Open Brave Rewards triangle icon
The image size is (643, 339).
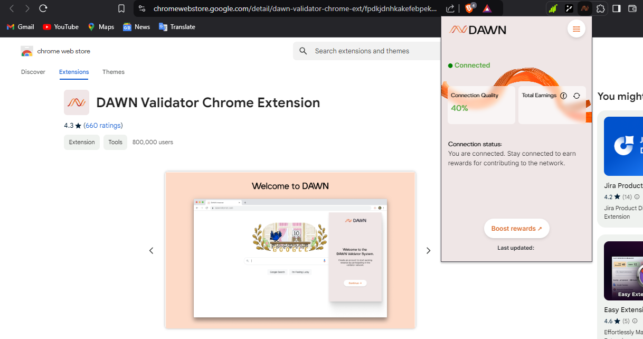(x=487, y=8)
